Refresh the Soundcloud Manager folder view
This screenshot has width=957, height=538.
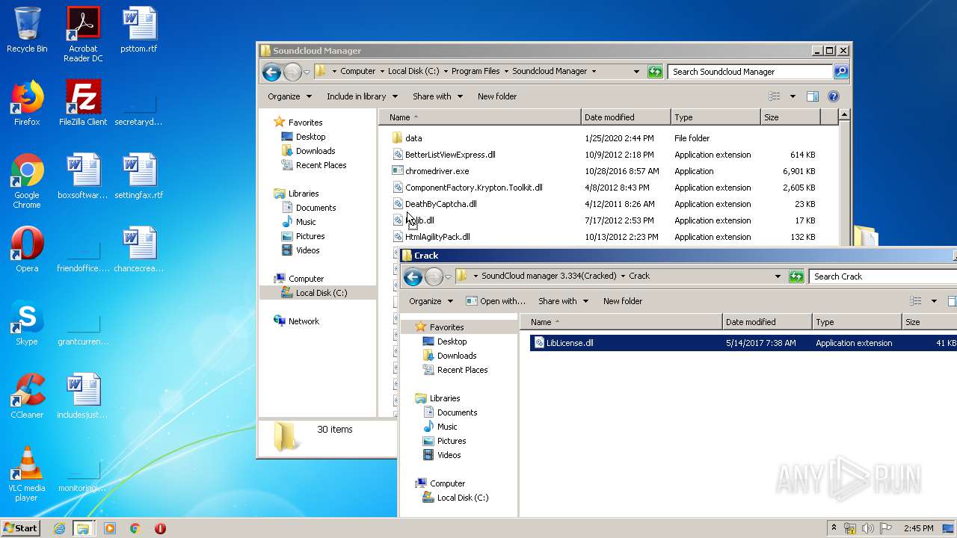point(655,72)
